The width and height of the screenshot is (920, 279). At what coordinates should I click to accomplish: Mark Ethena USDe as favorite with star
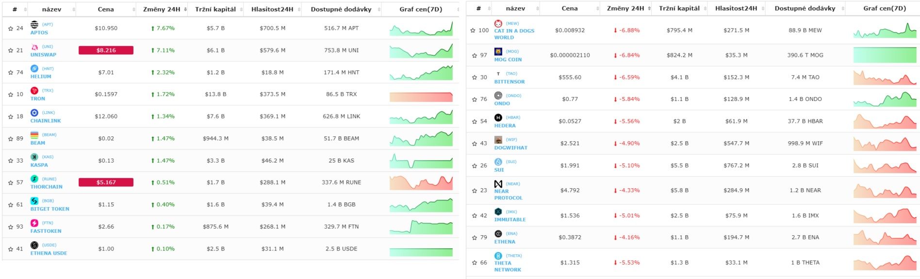pos(11,249)
